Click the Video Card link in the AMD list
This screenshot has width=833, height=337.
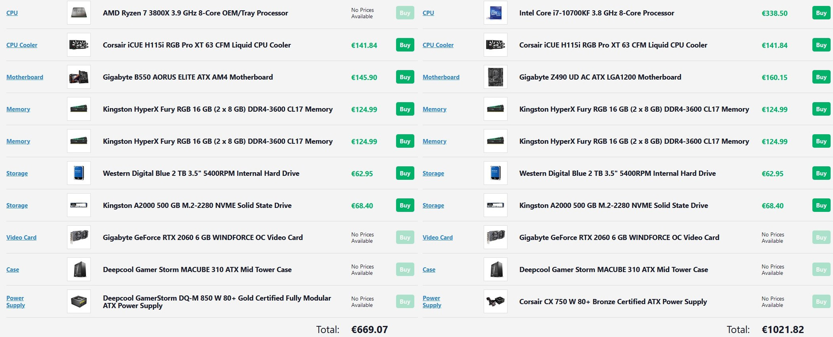pos(21,237)
